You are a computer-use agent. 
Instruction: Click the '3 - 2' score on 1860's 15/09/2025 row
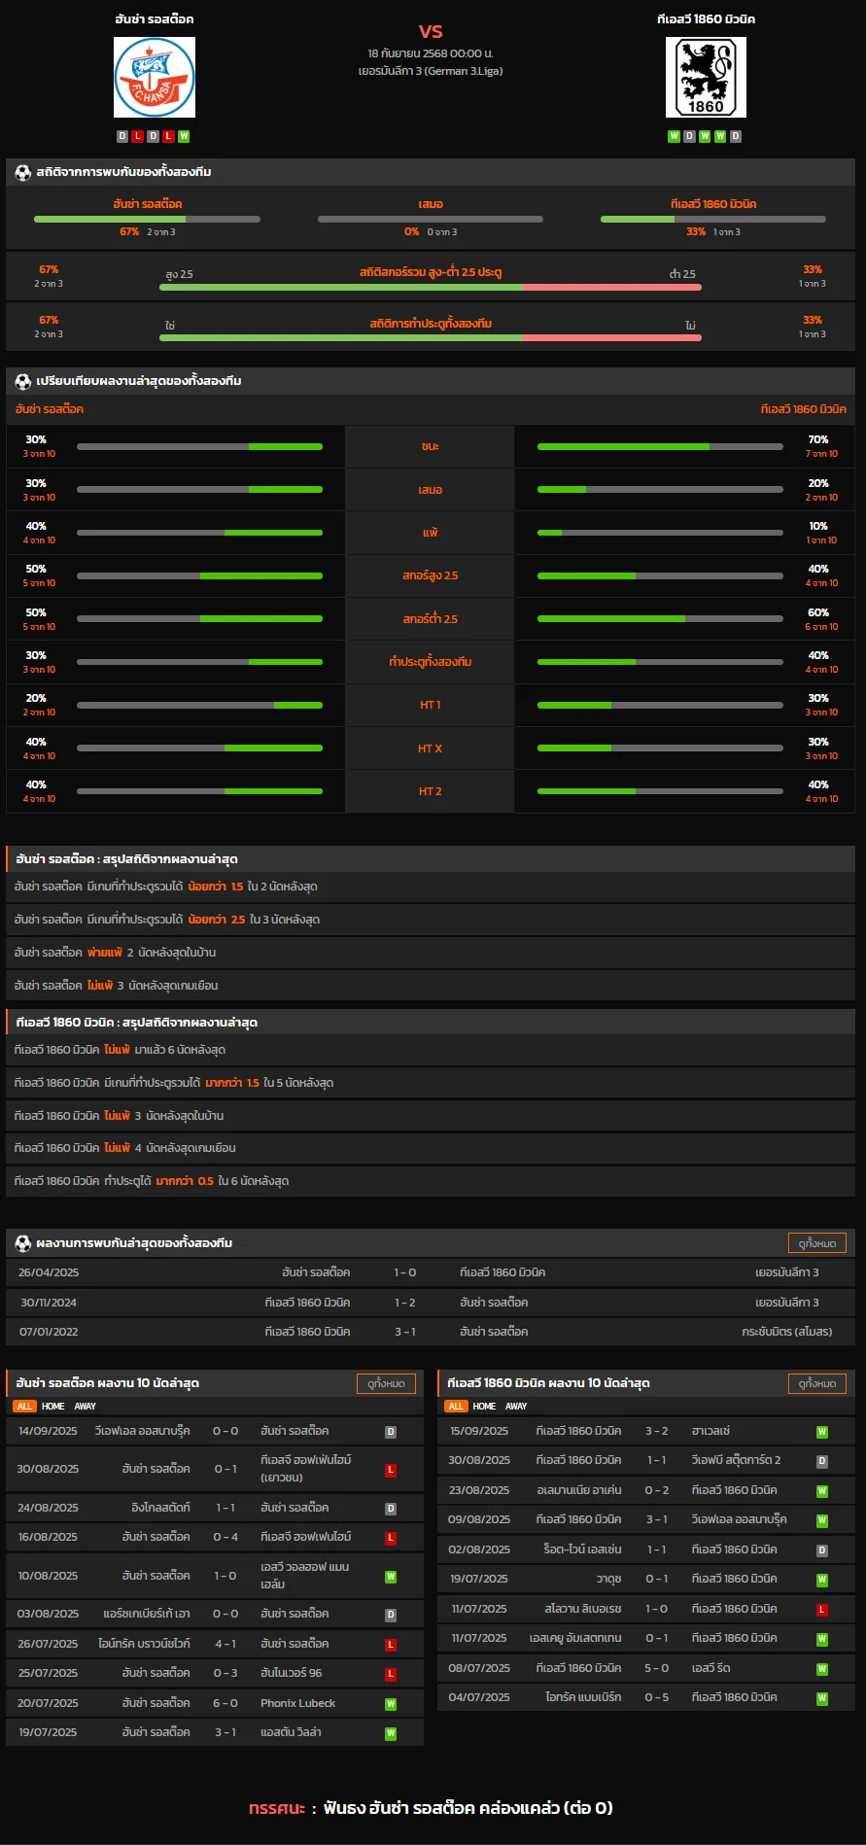(657, 1431)
